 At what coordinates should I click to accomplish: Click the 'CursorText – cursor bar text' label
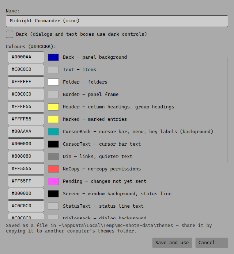[x=102, y=144]
